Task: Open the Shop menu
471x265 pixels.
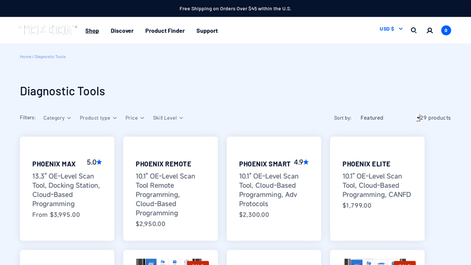Action: click(x=92, y=31)
